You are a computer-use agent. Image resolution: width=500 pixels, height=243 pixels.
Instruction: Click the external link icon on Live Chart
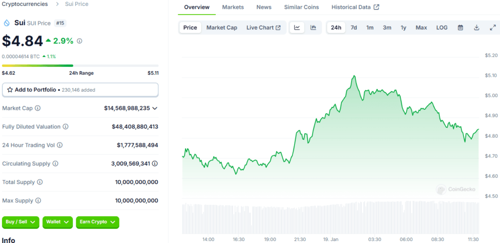[278, 28]
